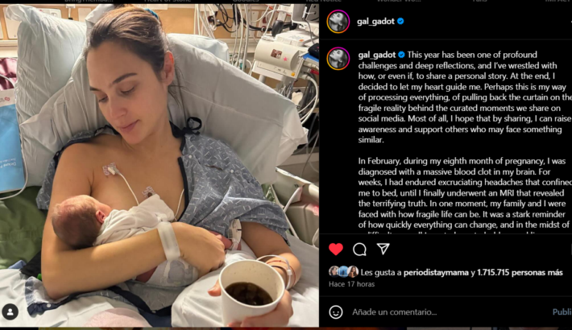This screenshot has width=572, height=330.
Task: Click the verified badge in the caption
Action: click(401, 55)
